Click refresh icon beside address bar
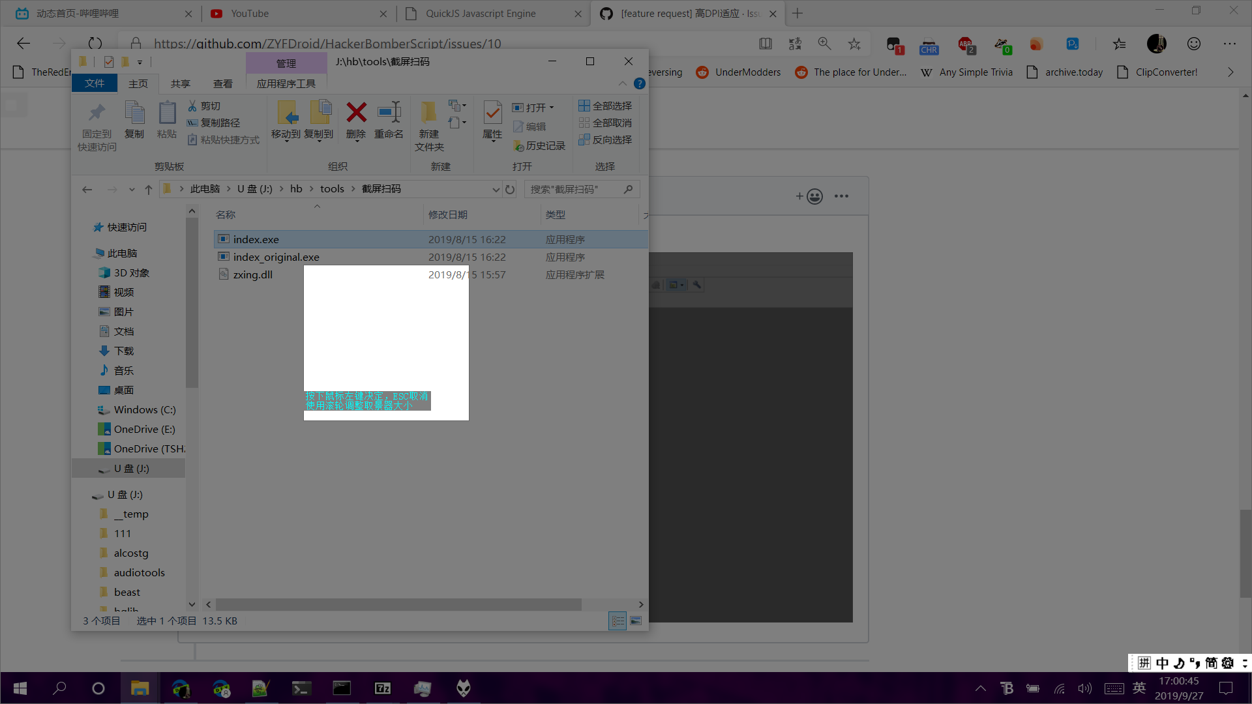 [510, 190]
